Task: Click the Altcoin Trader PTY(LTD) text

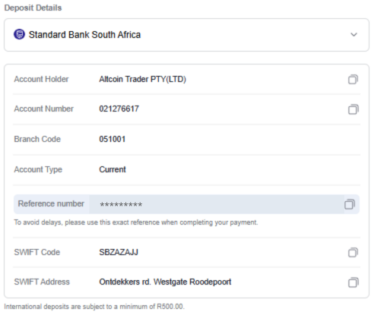Action: (142, 79)
